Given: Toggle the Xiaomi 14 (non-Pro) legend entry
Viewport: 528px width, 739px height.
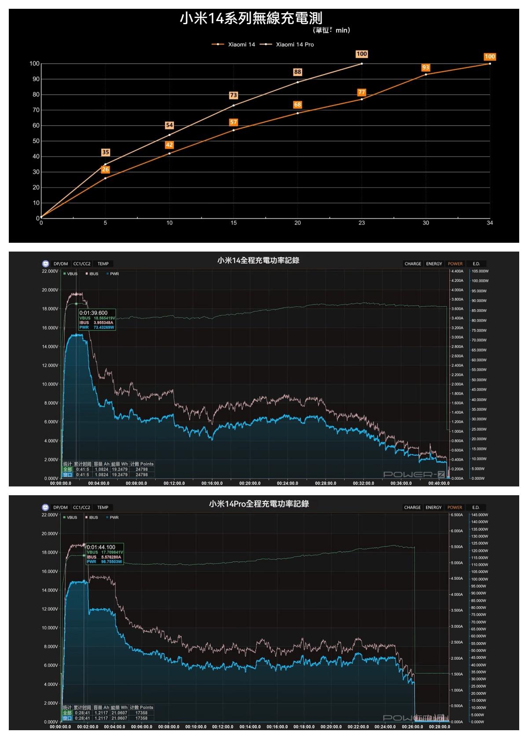Looking at the screenshot, I should click(x=234, y=44).
